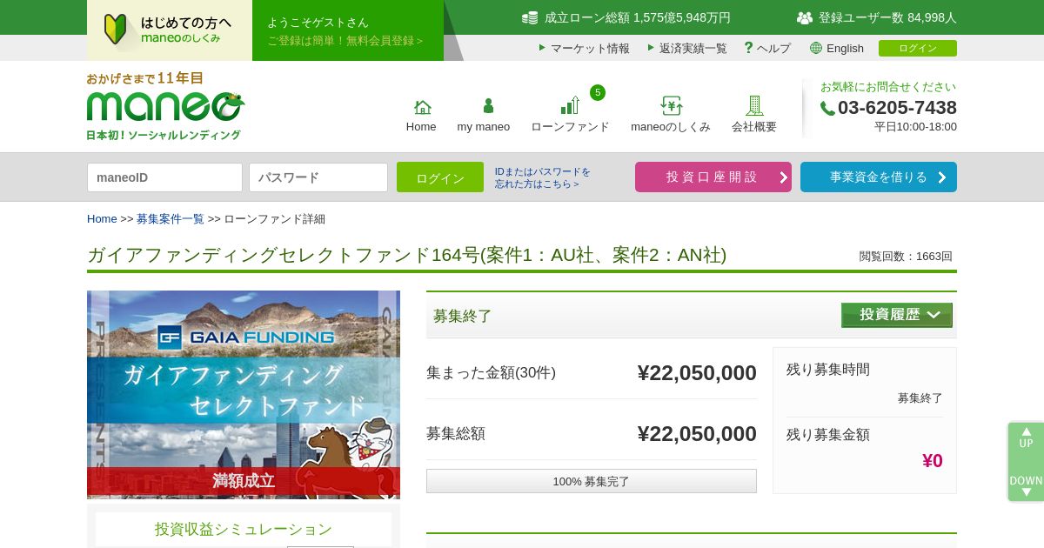Open the ヘルプ help link
Image resolution: width=1044 pixels, height=548 pixels.
click(773, 49)
